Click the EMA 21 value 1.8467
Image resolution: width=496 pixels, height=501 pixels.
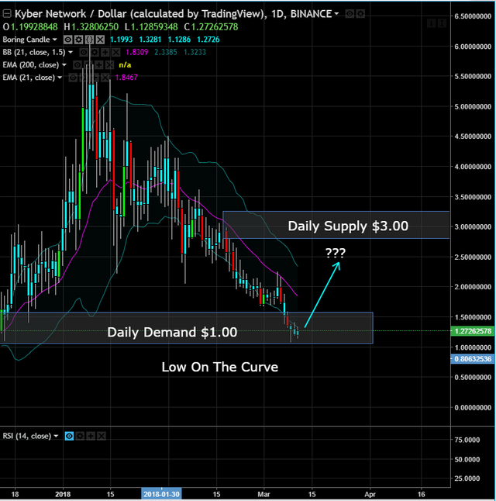(126, 78)
